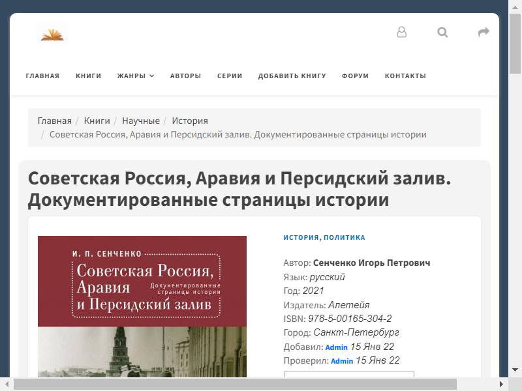Open the КОНТАКТЫ page
Screen dimensions: 522x391
pos(405,76)
